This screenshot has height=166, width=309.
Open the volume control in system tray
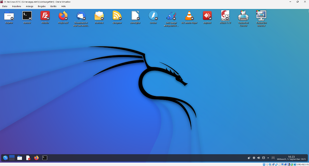(x=259, y=158)
